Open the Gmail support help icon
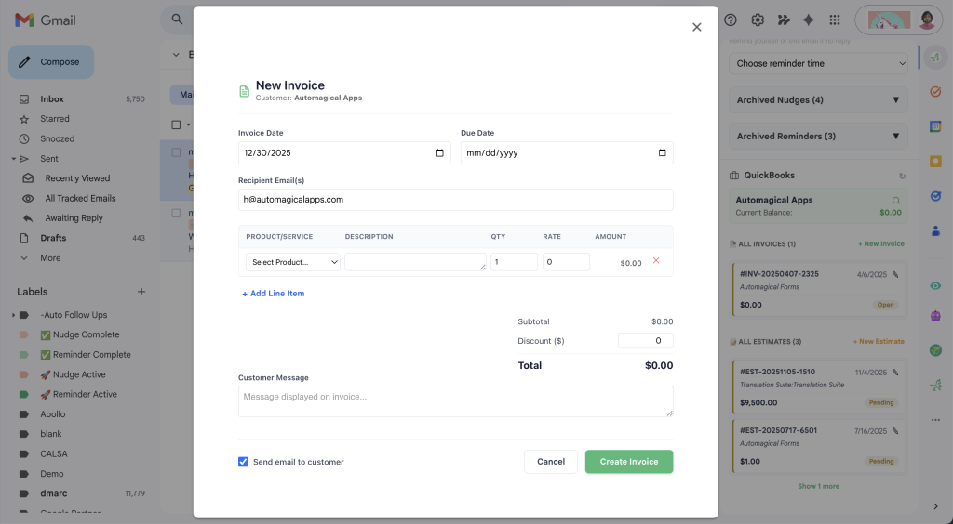The width and height of the screenshot is (953, 524). pyautogui.click(x=731, y=20)
